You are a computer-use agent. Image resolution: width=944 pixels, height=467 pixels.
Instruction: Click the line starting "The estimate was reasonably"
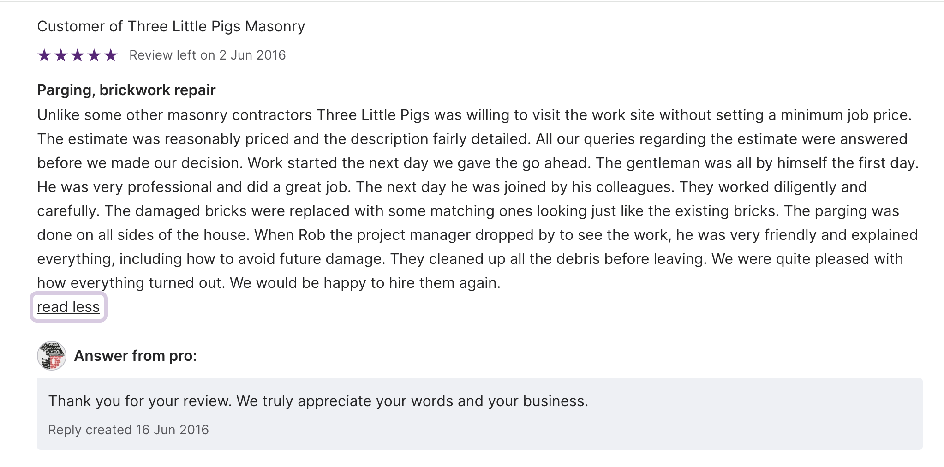472,139
